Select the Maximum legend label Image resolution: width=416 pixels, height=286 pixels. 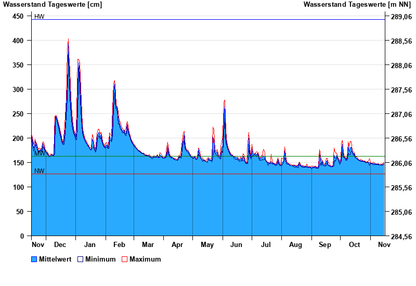coord(145,259)
